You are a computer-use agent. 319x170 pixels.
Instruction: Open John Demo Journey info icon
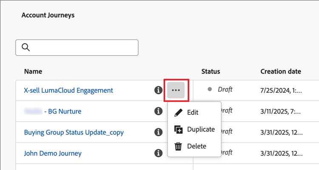(158, 153)
